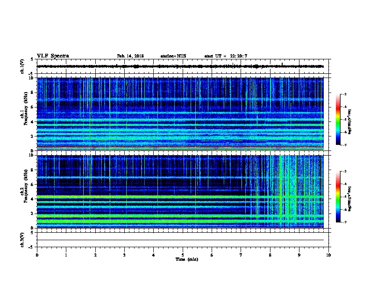The image size is (370, 286).
Task: Click time axis tick label 1
Action: (x=66, y=255)
